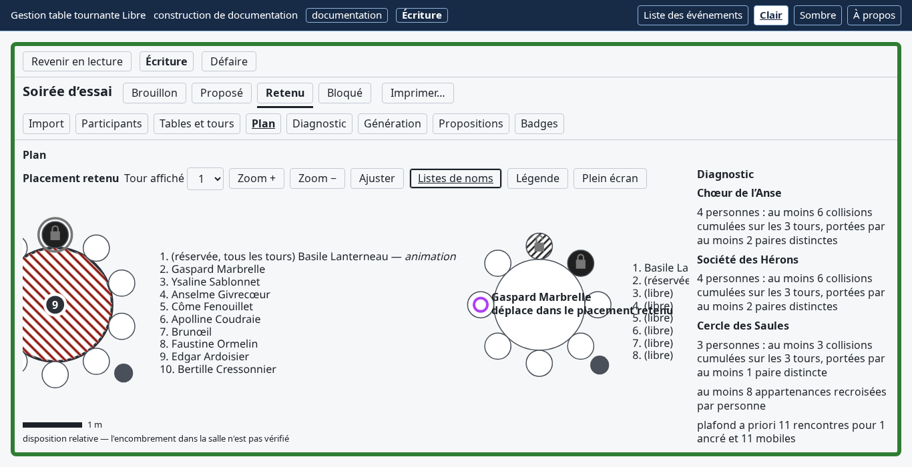
Task: Select the dark locked seat with grey ring on table 9
Action: 55,234
